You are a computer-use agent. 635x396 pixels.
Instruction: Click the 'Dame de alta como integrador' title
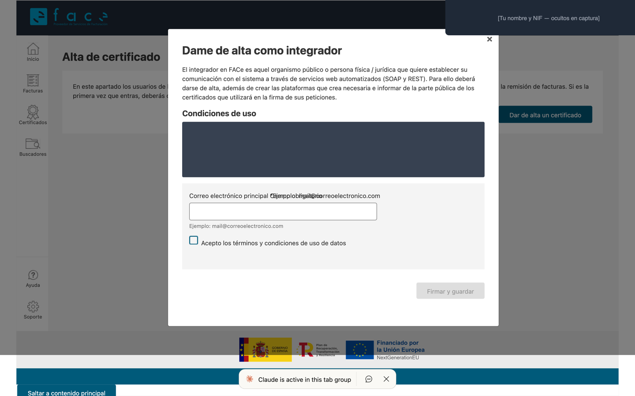tap(262, 51)
